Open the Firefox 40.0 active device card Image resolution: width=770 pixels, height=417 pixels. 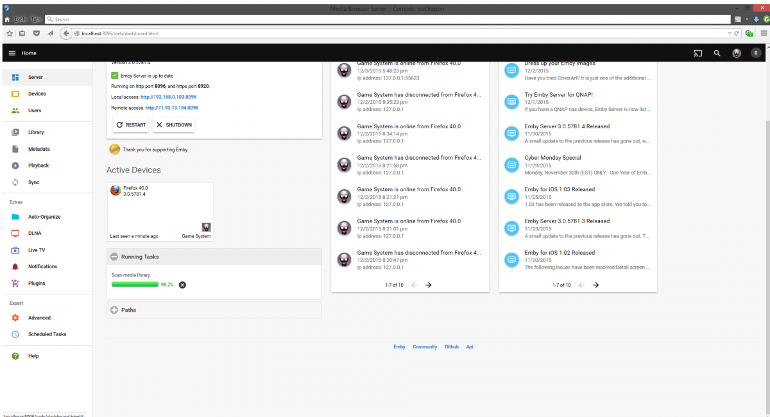pyautogui.click(x=160, y=212)
